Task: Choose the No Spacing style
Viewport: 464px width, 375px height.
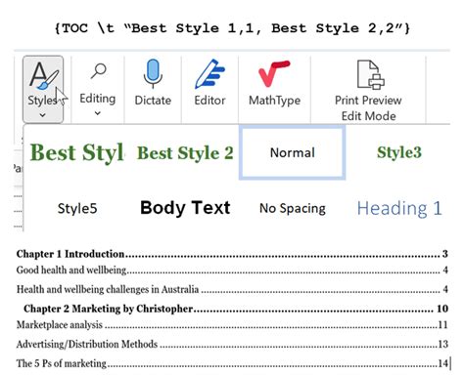Action: pos(293,208)
